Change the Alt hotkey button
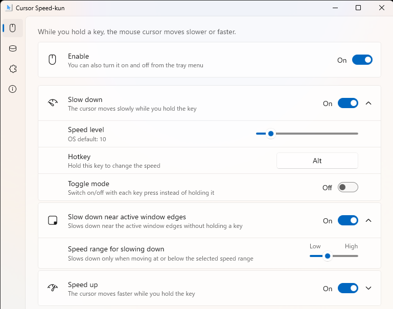The image size is (393, 309). (x=317, y=161)
